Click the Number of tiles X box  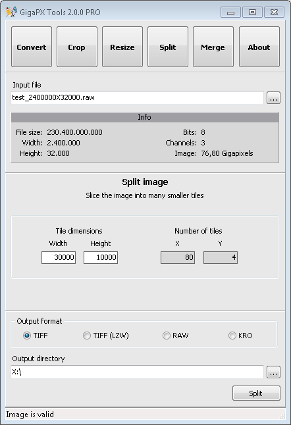178,257
